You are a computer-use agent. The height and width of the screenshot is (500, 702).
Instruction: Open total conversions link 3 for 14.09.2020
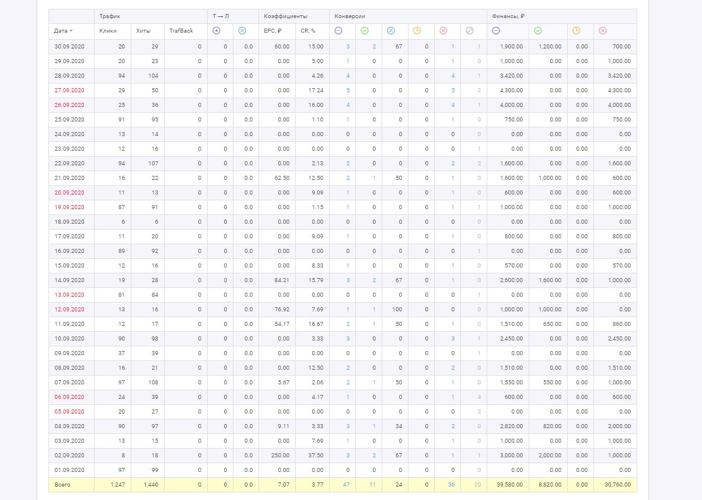[x=348, y=280]
